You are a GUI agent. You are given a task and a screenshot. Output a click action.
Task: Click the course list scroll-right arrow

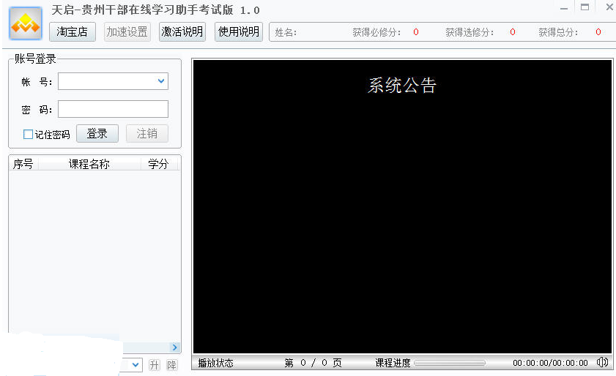[x=175, y=347]
